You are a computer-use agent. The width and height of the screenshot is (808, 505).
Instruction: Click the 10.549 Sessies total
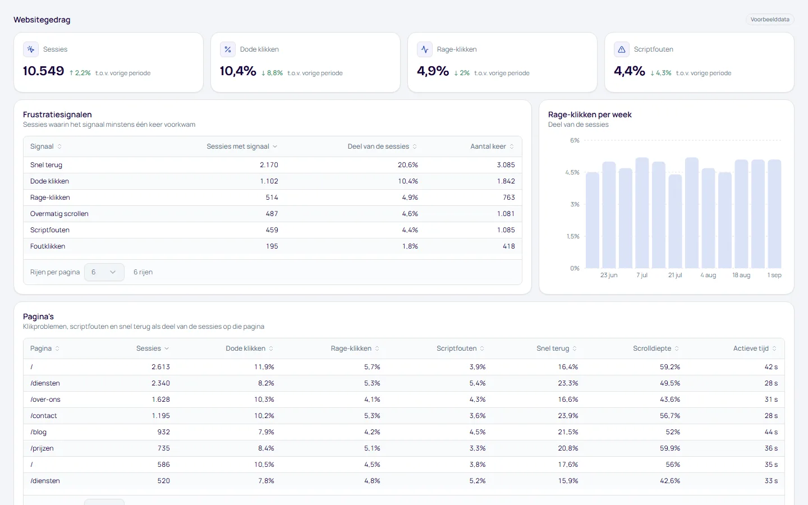[43, 71]
